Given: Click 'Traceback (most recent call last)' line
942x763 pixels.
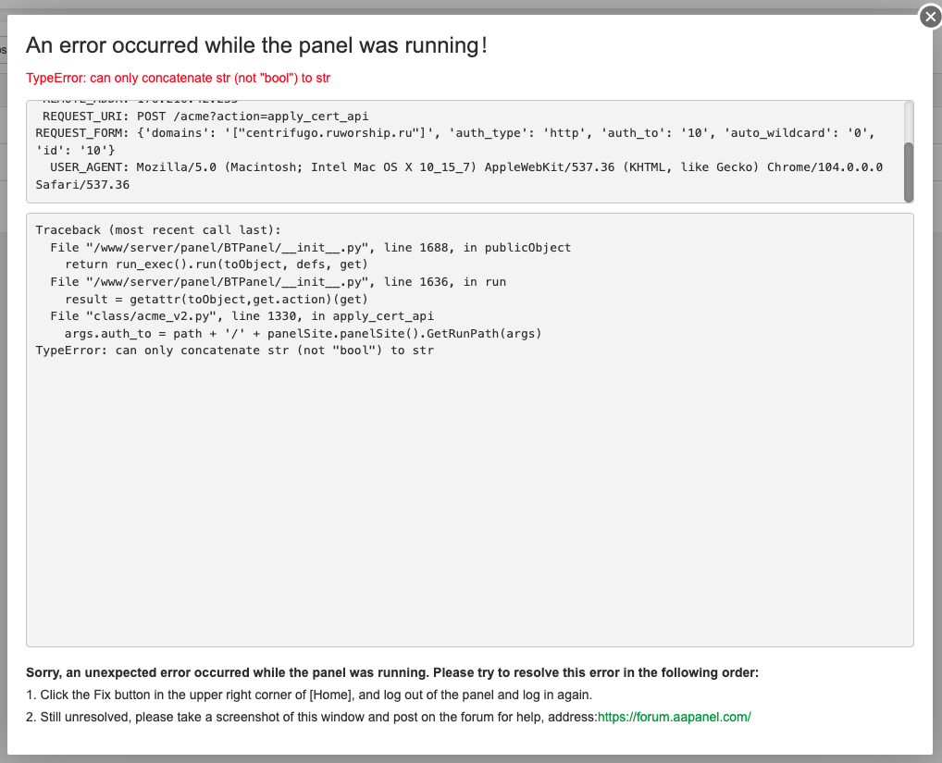Looking at the screenshot, I should tap(157, 230).
